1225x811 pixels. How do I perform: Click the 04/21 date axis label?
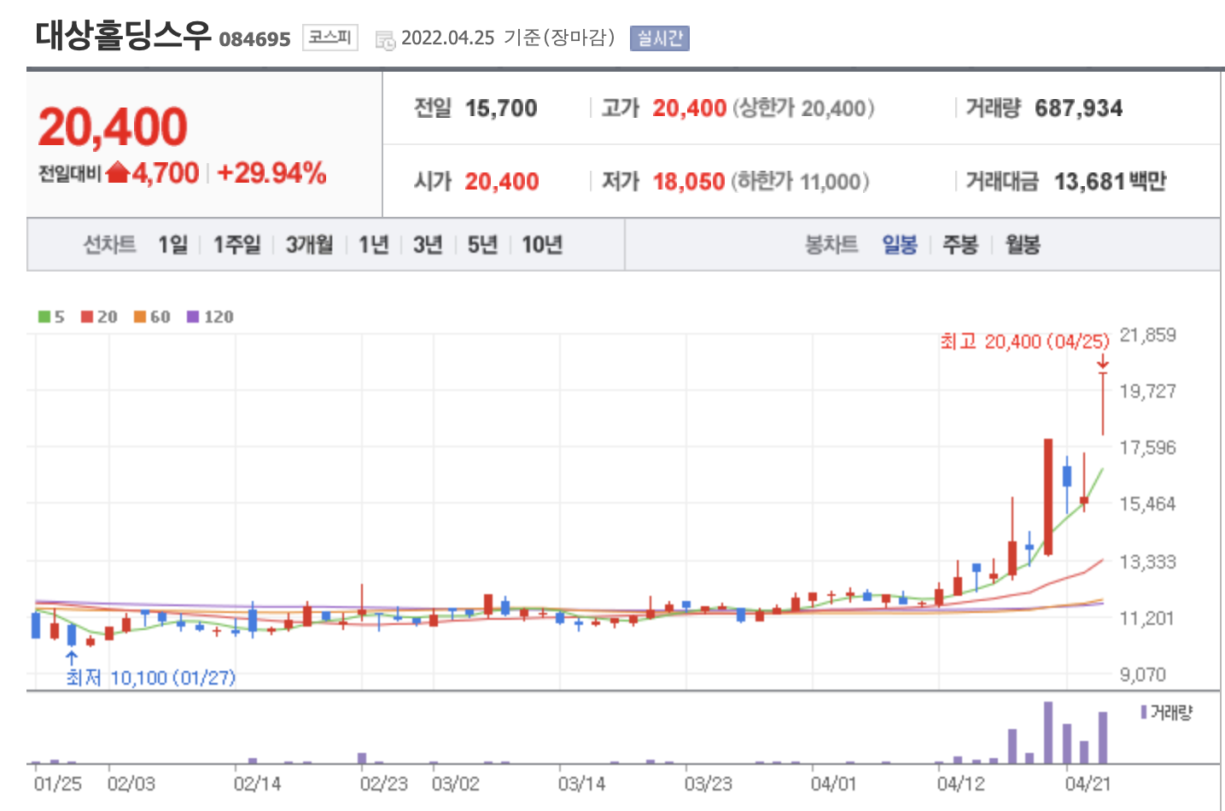(x=1088, y=784)
